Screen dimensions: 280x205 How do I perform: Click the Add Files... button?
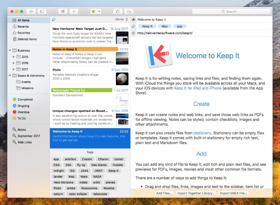(164, 193)
